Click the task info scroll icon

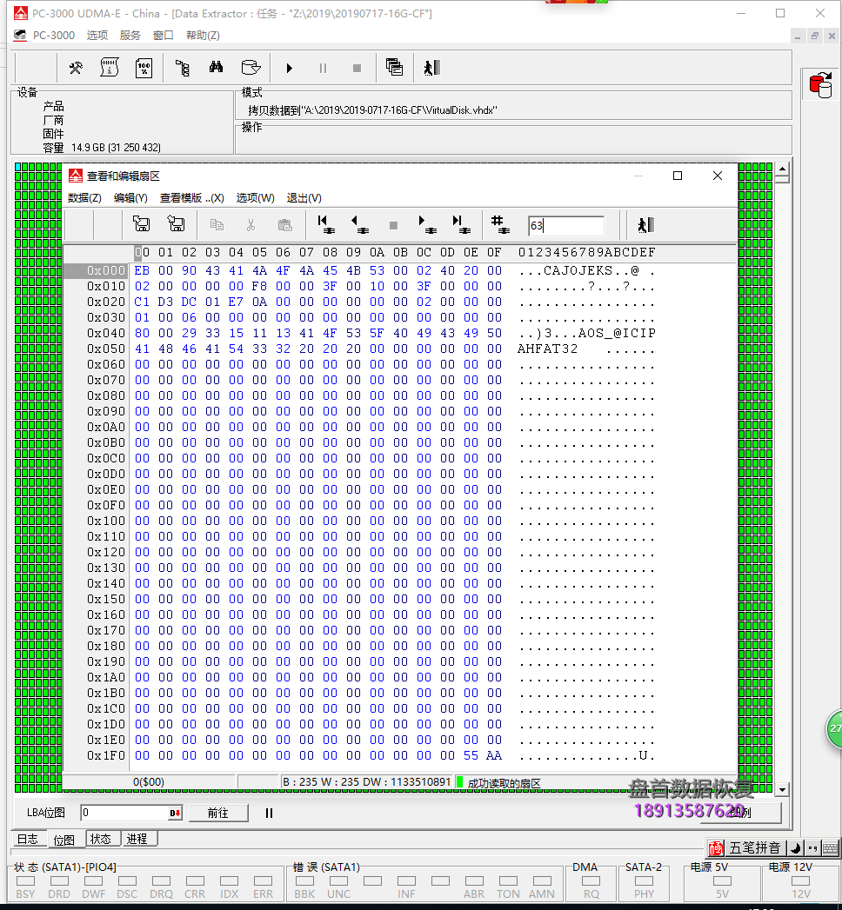(x=110, y=68)
